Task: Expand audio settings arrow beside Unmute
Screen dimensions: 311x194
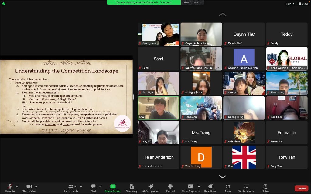Action: click(17, 186)
